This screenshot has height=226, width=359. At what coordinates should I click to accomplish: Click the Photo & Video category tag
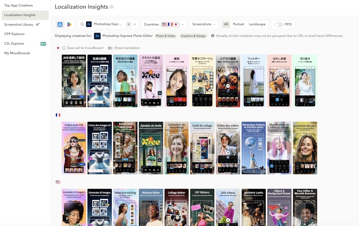click(166, 36)
